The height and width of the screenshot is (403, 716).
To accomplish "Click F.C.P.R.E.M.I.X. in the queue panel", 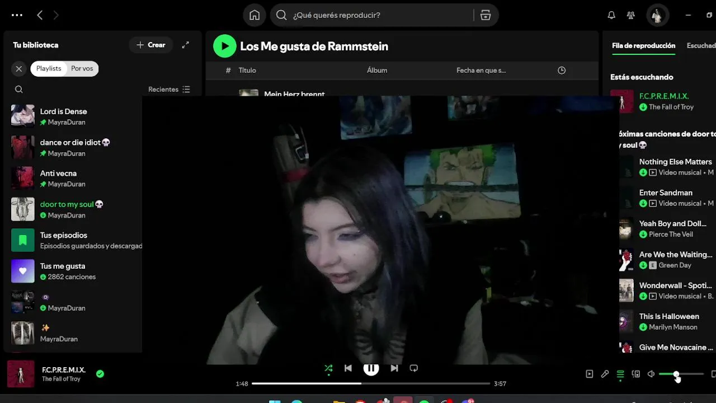I will 664,96.
